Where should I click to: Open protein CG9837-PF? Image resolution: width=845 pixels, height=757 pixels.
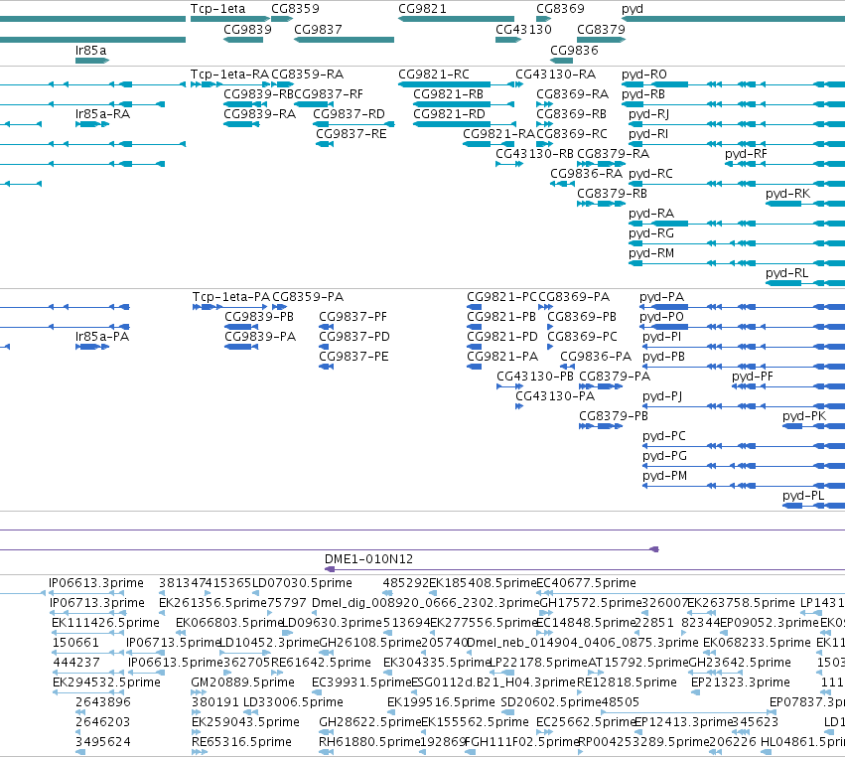pyautogui.click(x=352, y=317)
